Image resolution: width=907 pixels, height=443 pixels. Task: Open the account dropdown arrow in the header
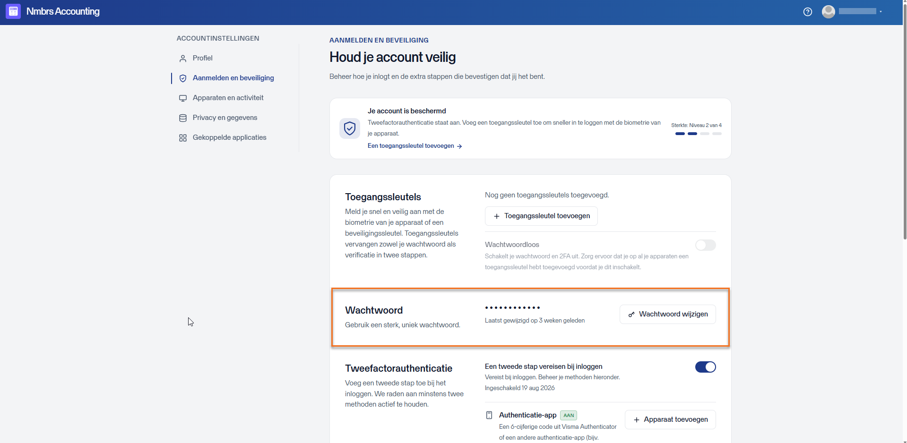(881, 12)
